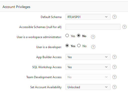Choose No for User is a developer
This screenshot has width=128, height=92.
pyautogui.click(x=79, y=46)
